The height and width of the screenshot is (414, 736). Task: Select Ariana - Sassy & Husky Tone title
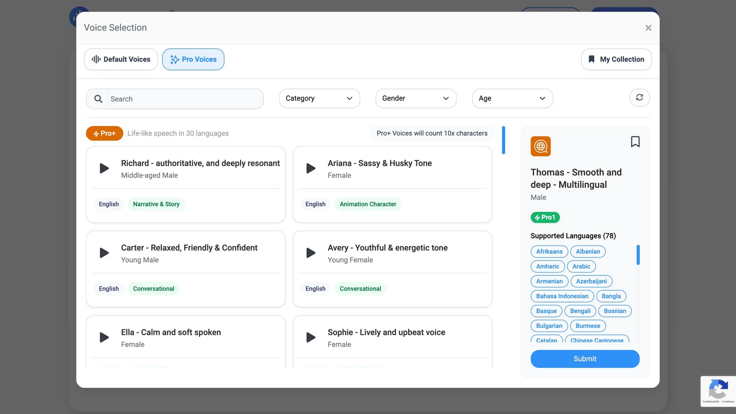pyautogui.click(x=379, y=163)
